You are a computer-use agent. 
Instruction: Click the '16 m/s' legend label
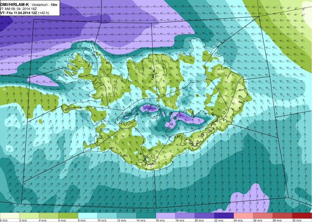160,220
